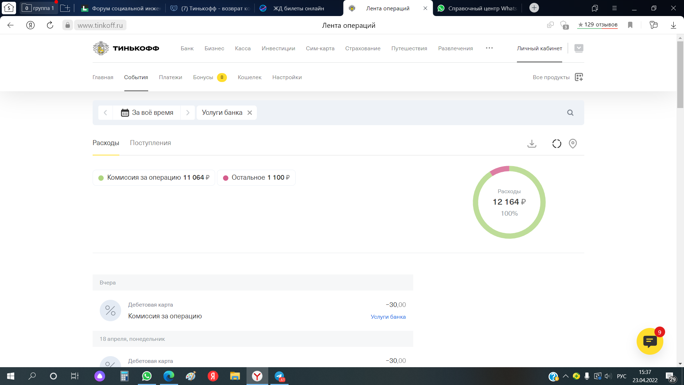The height and width of the screenshot is (385, 684).
Task: Go to previous period arrow
Action: [x=105, y=113]
